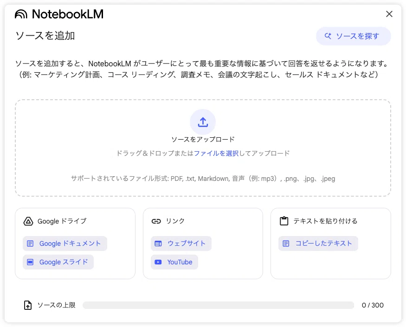
Task: Click the リンク chain icon
Action: pos(156,221)
